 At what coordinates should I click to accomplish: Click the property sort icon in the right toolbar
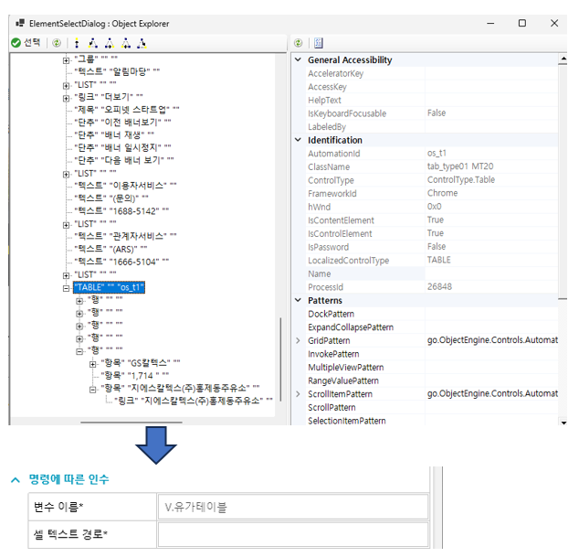tap(319, 43)
